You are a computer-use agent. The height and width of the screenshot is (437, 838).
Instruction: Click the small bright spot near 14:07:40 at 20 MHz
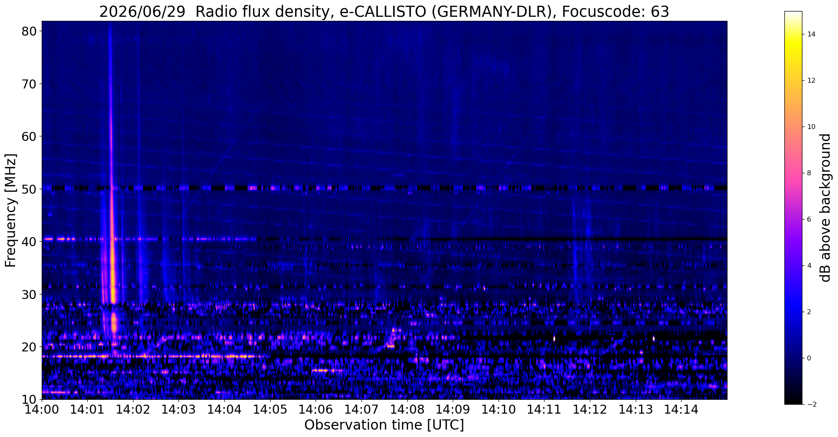click(390, 346)
